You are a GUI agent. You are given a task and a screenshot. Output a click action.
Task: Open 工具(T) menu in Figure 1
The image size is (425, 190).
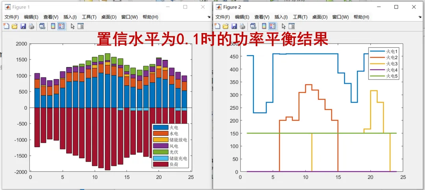click(89, 17)
